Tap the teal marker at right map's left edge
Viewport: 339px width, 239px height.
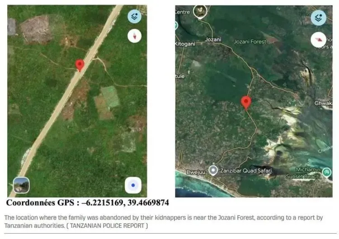[x=176, y=25]
